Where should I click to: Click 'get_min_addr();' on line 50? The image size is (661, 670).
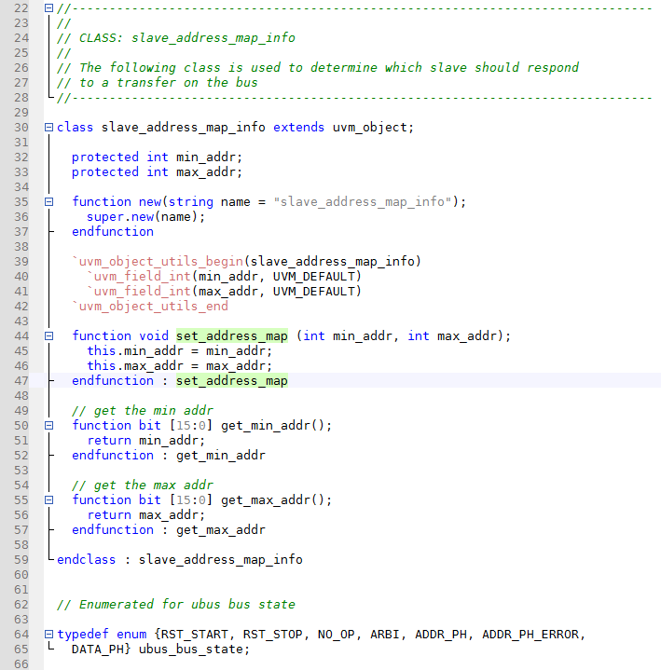(x=276, y=426)
